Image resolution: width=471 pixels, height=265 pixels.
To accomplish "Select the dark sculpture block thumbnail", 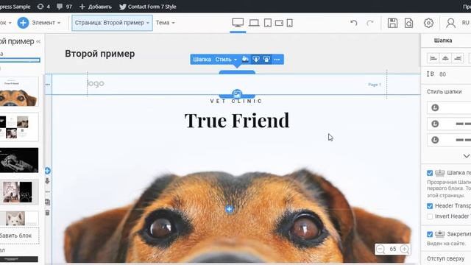I will point(18,160).
